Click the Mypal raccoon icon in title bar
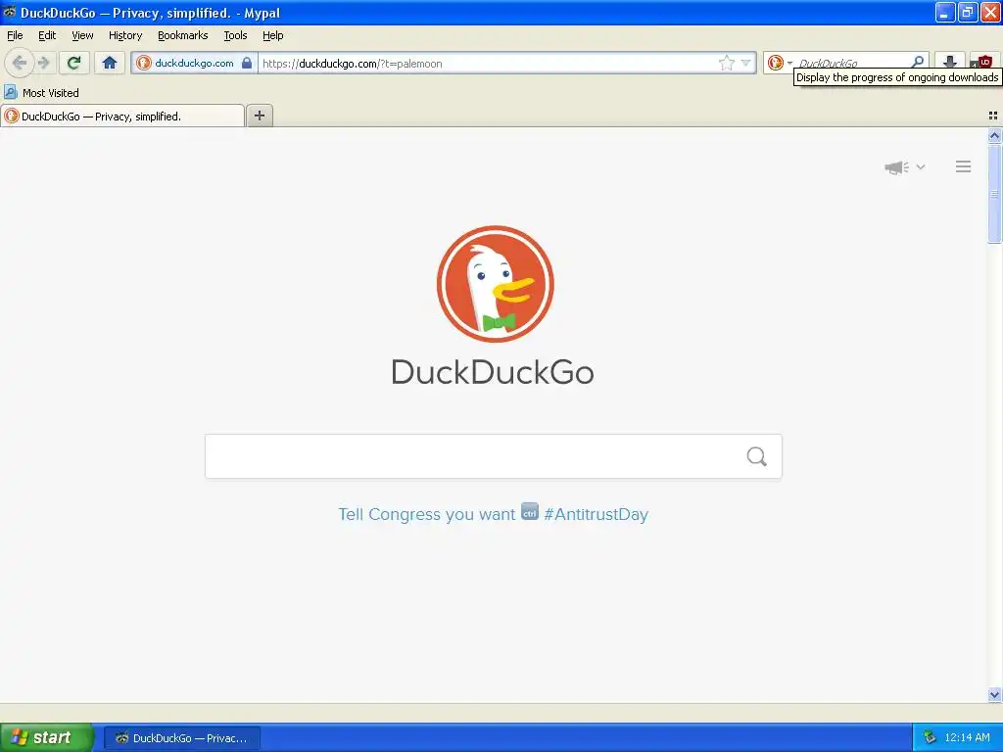 9,12
